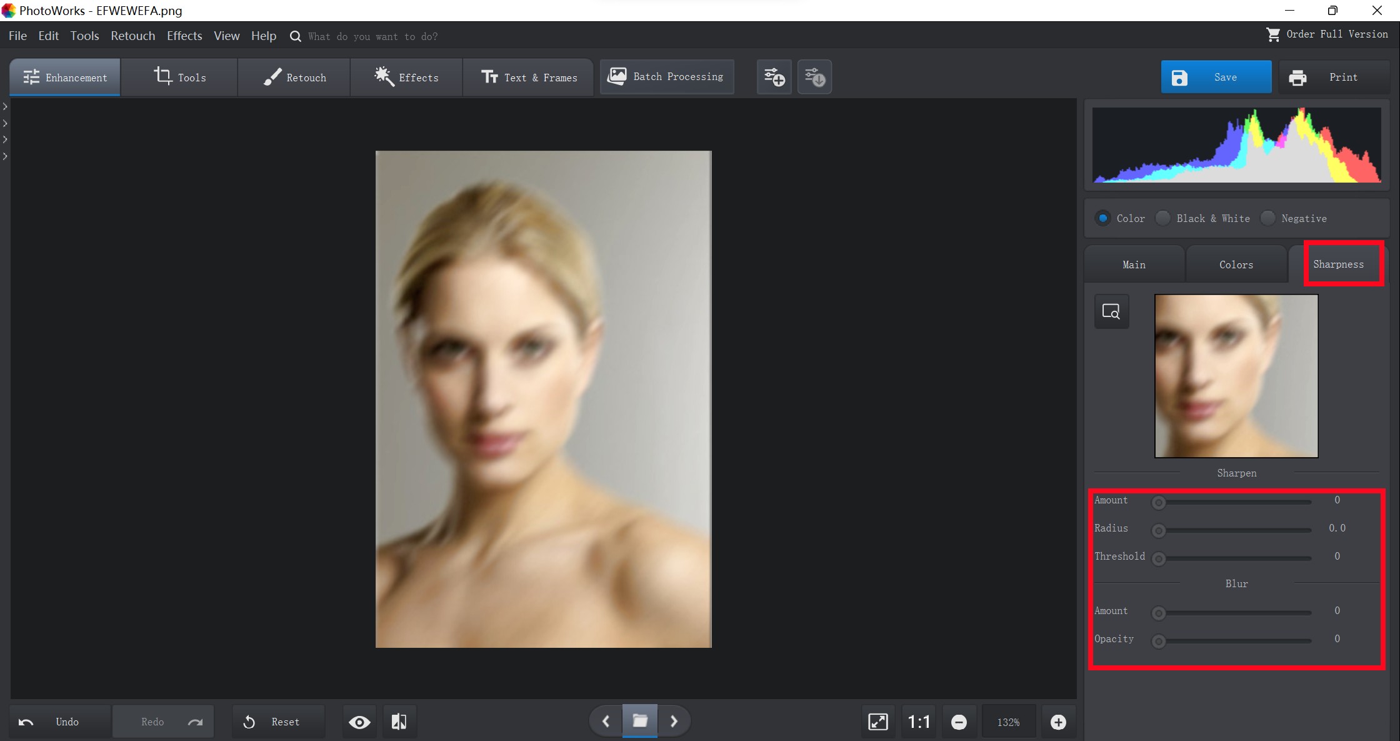Switch to the Colors tab
This screenshot has height=741, width=1400.
pyautogui.click(x=1236, y=265)
